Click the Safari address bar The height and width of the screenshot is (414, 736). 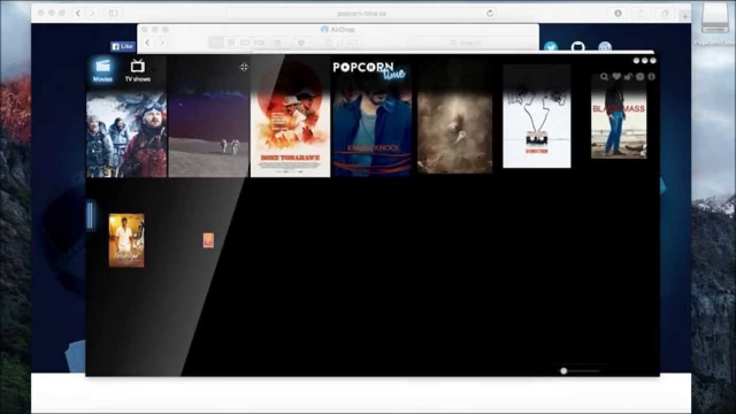pos(362,13)
